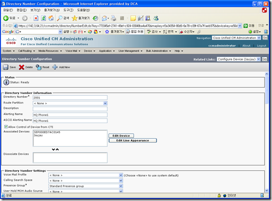Viewport: 272px width, 201px height.
Task: Click Go next to Related Links
Action: (x=265, y=59)
